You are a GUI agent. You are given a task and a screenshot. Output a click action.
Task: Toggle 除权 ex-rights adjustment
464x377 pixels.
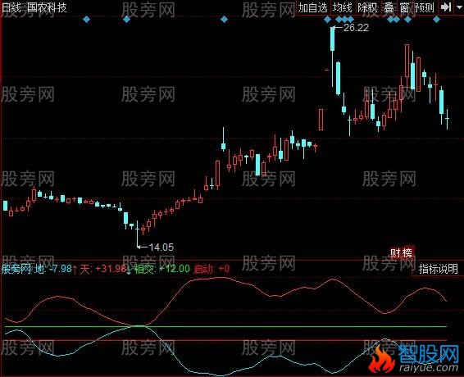[367, 7]
